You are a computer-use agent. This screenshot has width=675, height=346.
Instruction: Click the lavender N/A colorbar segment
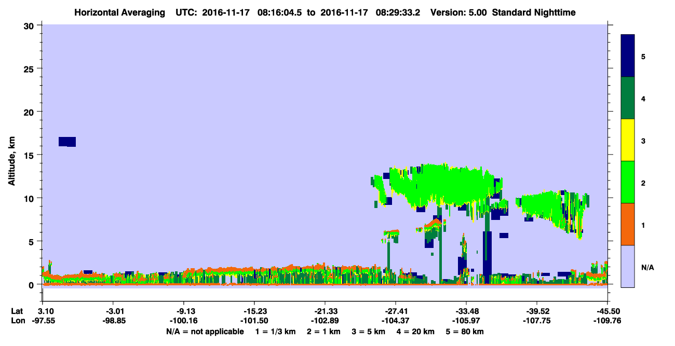tap(628, 266)
